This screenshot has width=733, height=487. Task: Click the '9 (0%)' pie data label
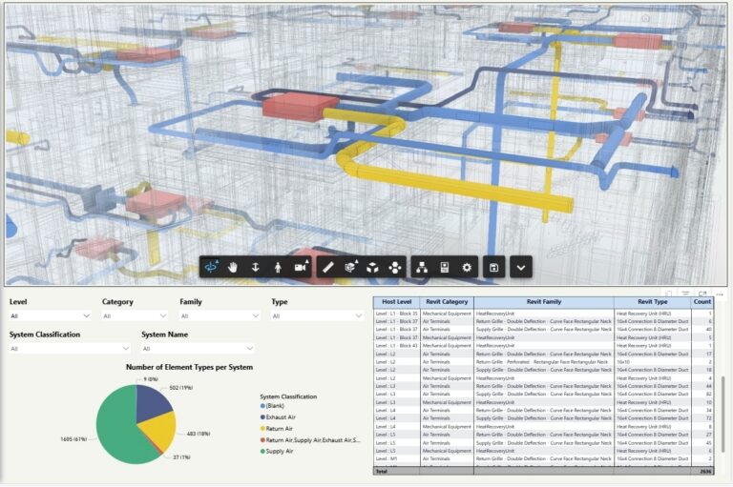pyautogui.click(x=151, y=379)
